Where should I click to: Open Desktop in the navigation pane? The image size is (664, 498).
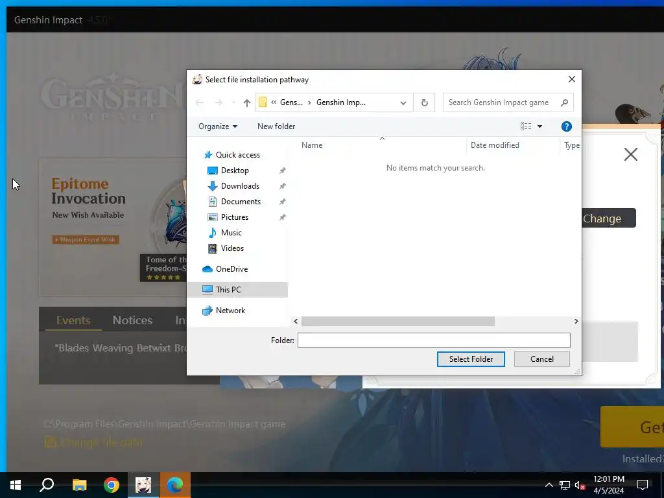(235, 171)
